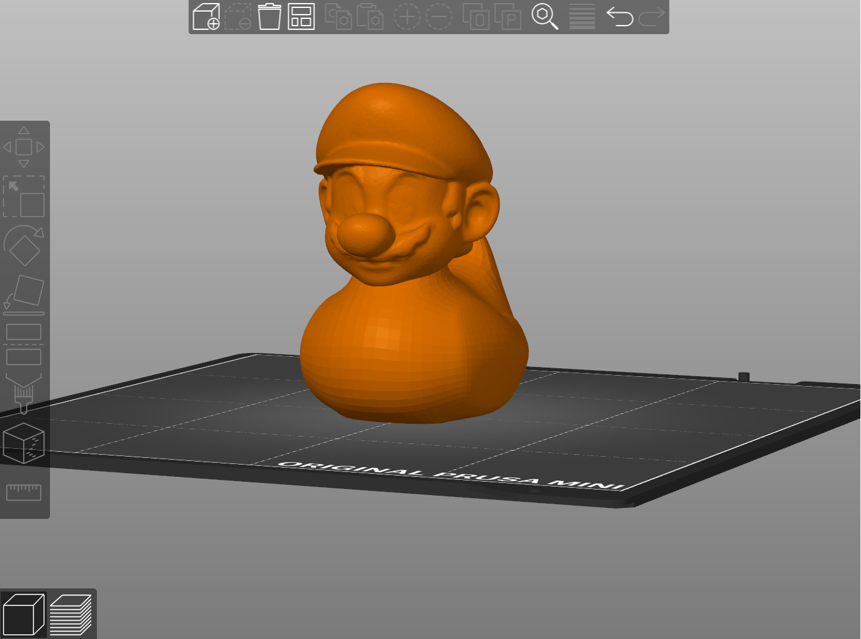Viewport: 861px width, 639px height.
Task: Click the Paste clipboard icon
Action: coord(370,16)
